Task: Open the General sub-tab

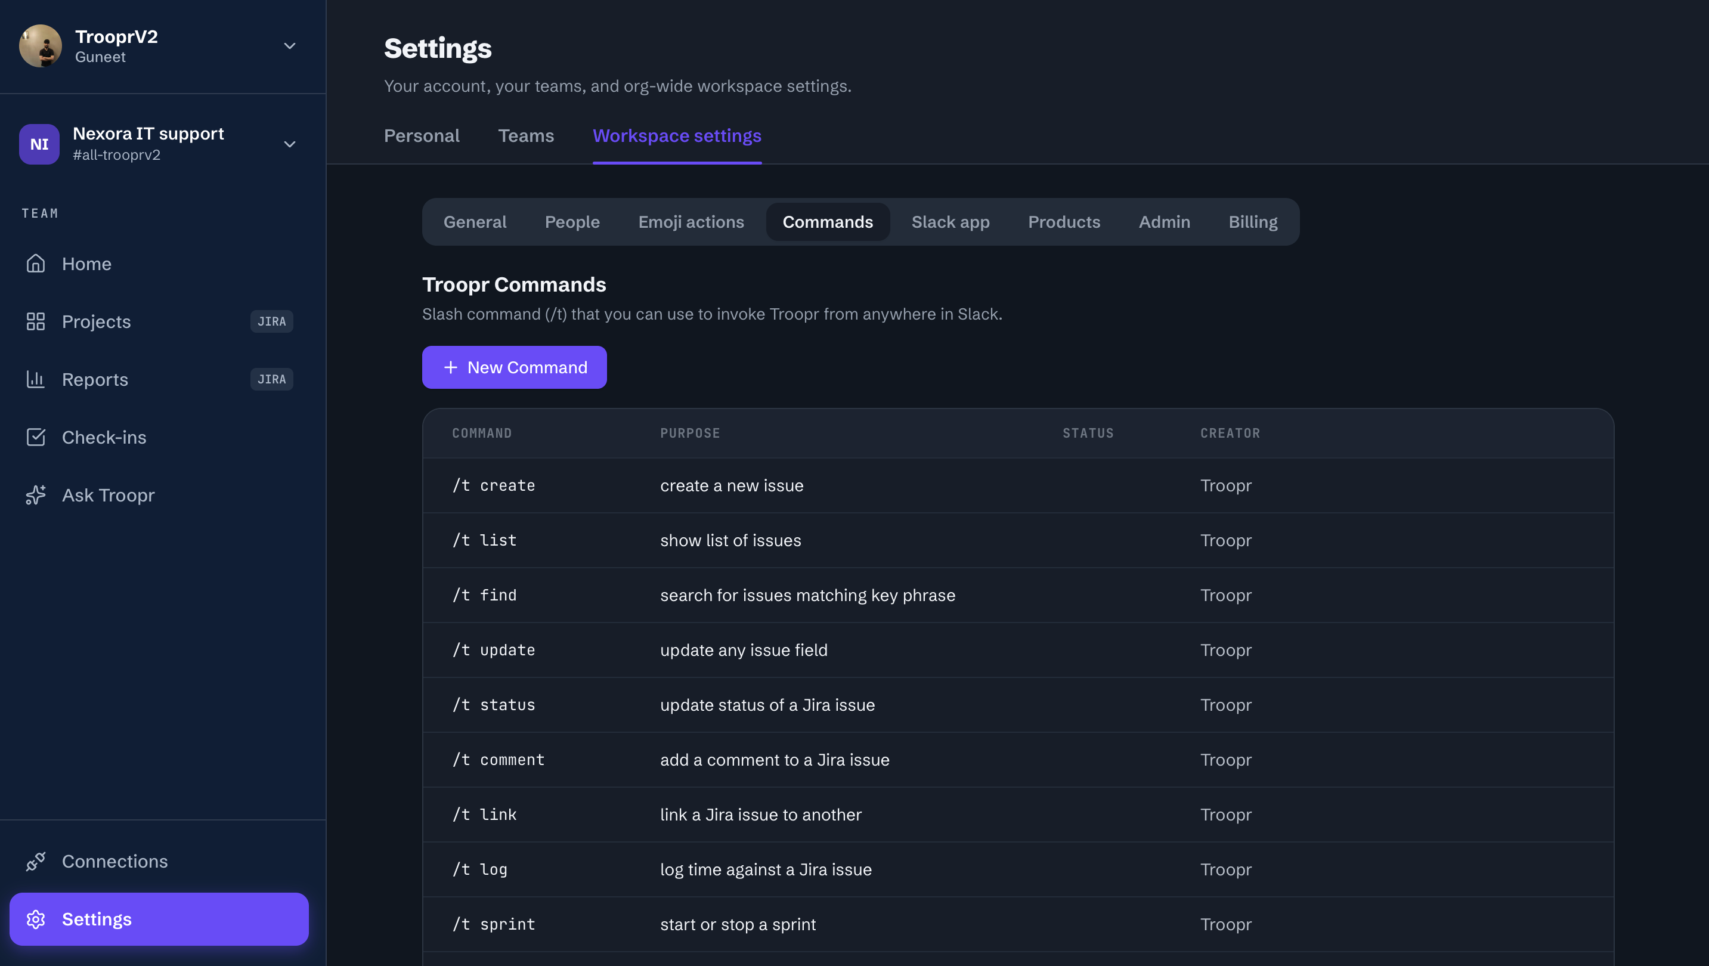Action: (x=475, y=222)
